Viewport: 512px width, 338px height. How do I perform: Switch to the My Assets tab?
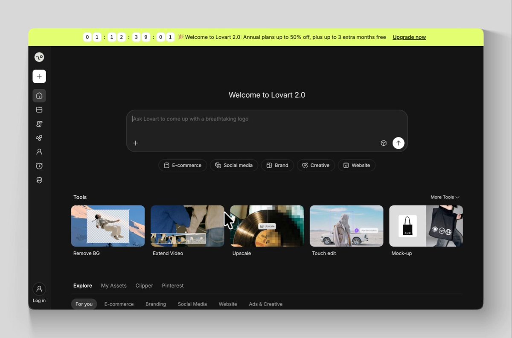click(x=114, y=286)
